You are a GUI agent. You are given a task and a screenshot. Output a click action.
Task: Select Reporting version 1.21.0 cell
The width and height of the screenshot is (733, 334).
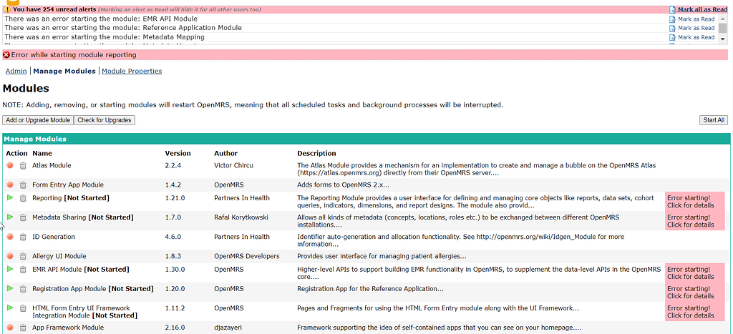click(x=175, y=198)
